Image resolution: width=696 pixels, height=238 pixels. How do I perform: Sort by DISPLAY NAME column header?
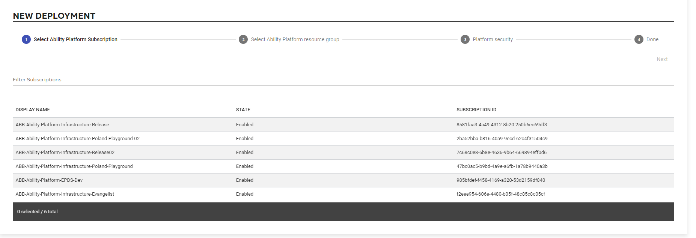pyautogui.click(x=33, y=110)
